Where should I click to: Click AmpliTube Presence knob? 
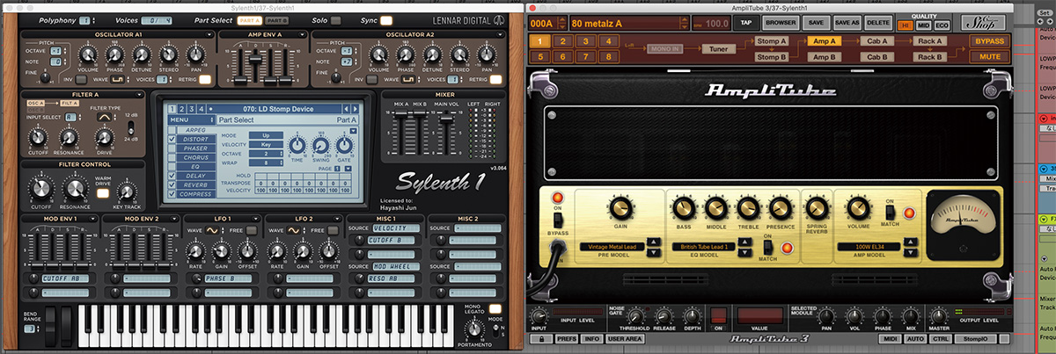coord(780,207)
